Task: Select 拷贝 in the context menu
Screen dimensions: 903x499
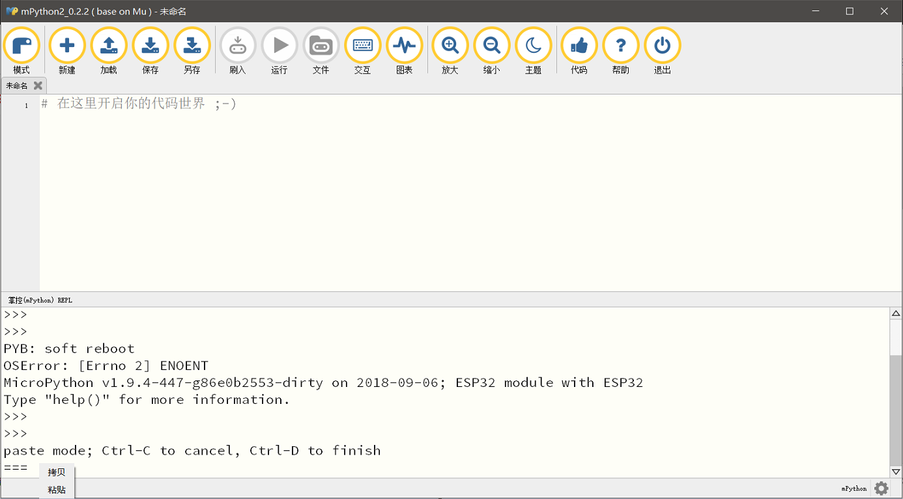Action: pyautogui.click(x=57, y=472)
